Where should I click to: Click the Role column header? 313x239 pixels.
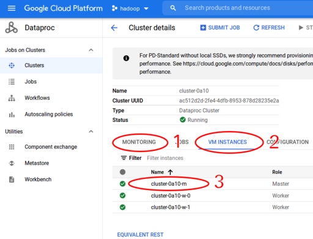click(x=277, y=172)
